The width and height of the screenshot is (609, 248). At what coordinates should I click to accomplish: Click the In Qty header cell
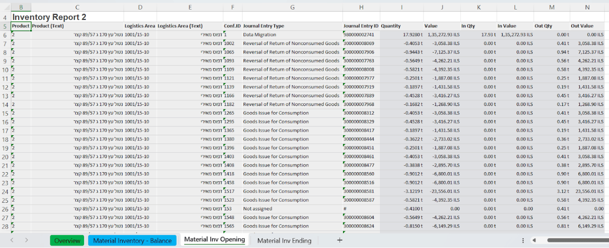pyautogui.click(x=479, y=26)
